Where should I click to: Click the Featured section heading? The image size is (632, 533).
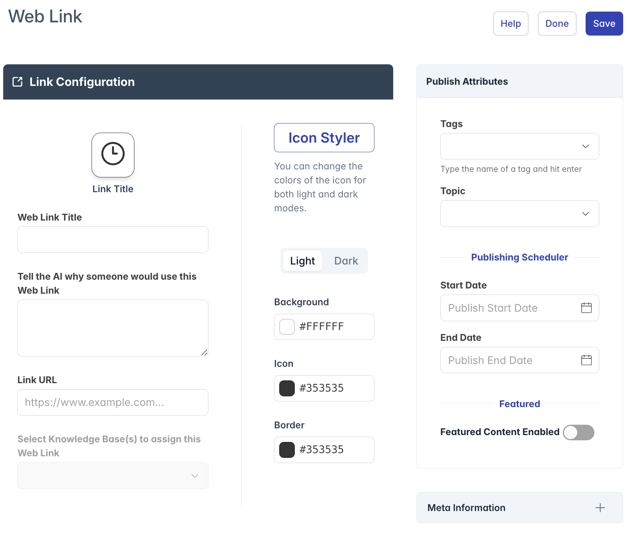(520, 404)
